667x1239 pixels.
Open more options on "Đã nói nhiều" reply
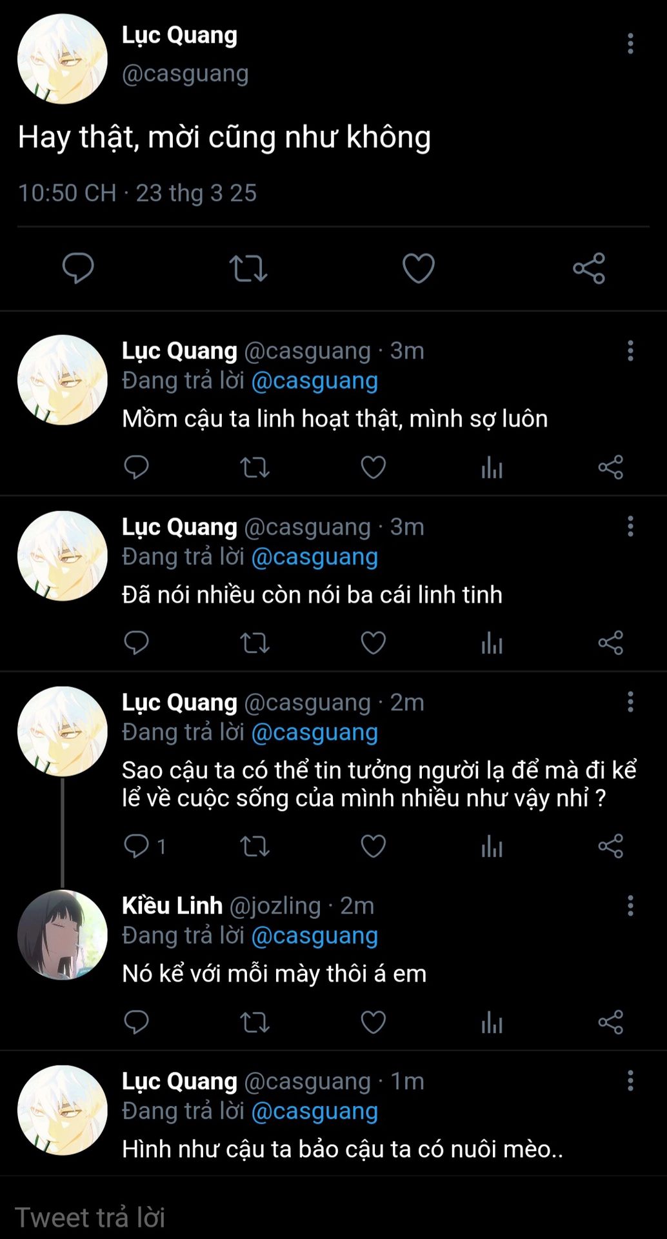point(630,527)
